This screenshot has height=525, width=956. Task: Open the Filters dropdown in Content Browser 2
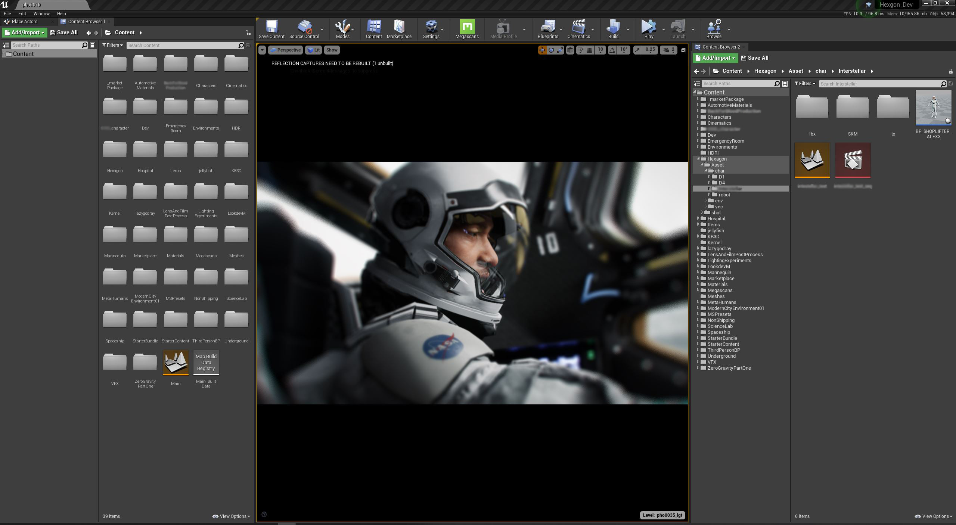(x=805, y=84)
